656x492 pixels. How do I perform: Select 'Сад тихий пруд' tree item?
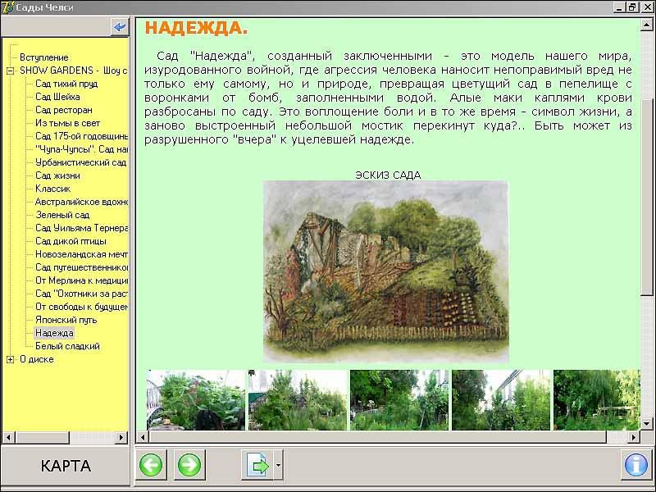coord(66,84)
